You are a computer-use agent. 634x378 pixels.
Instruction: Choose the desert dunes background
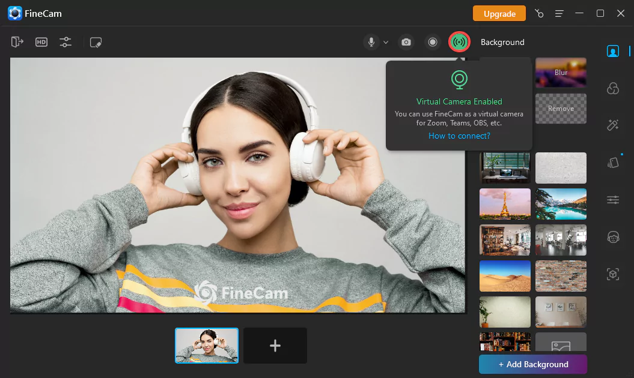coord(505,276)
